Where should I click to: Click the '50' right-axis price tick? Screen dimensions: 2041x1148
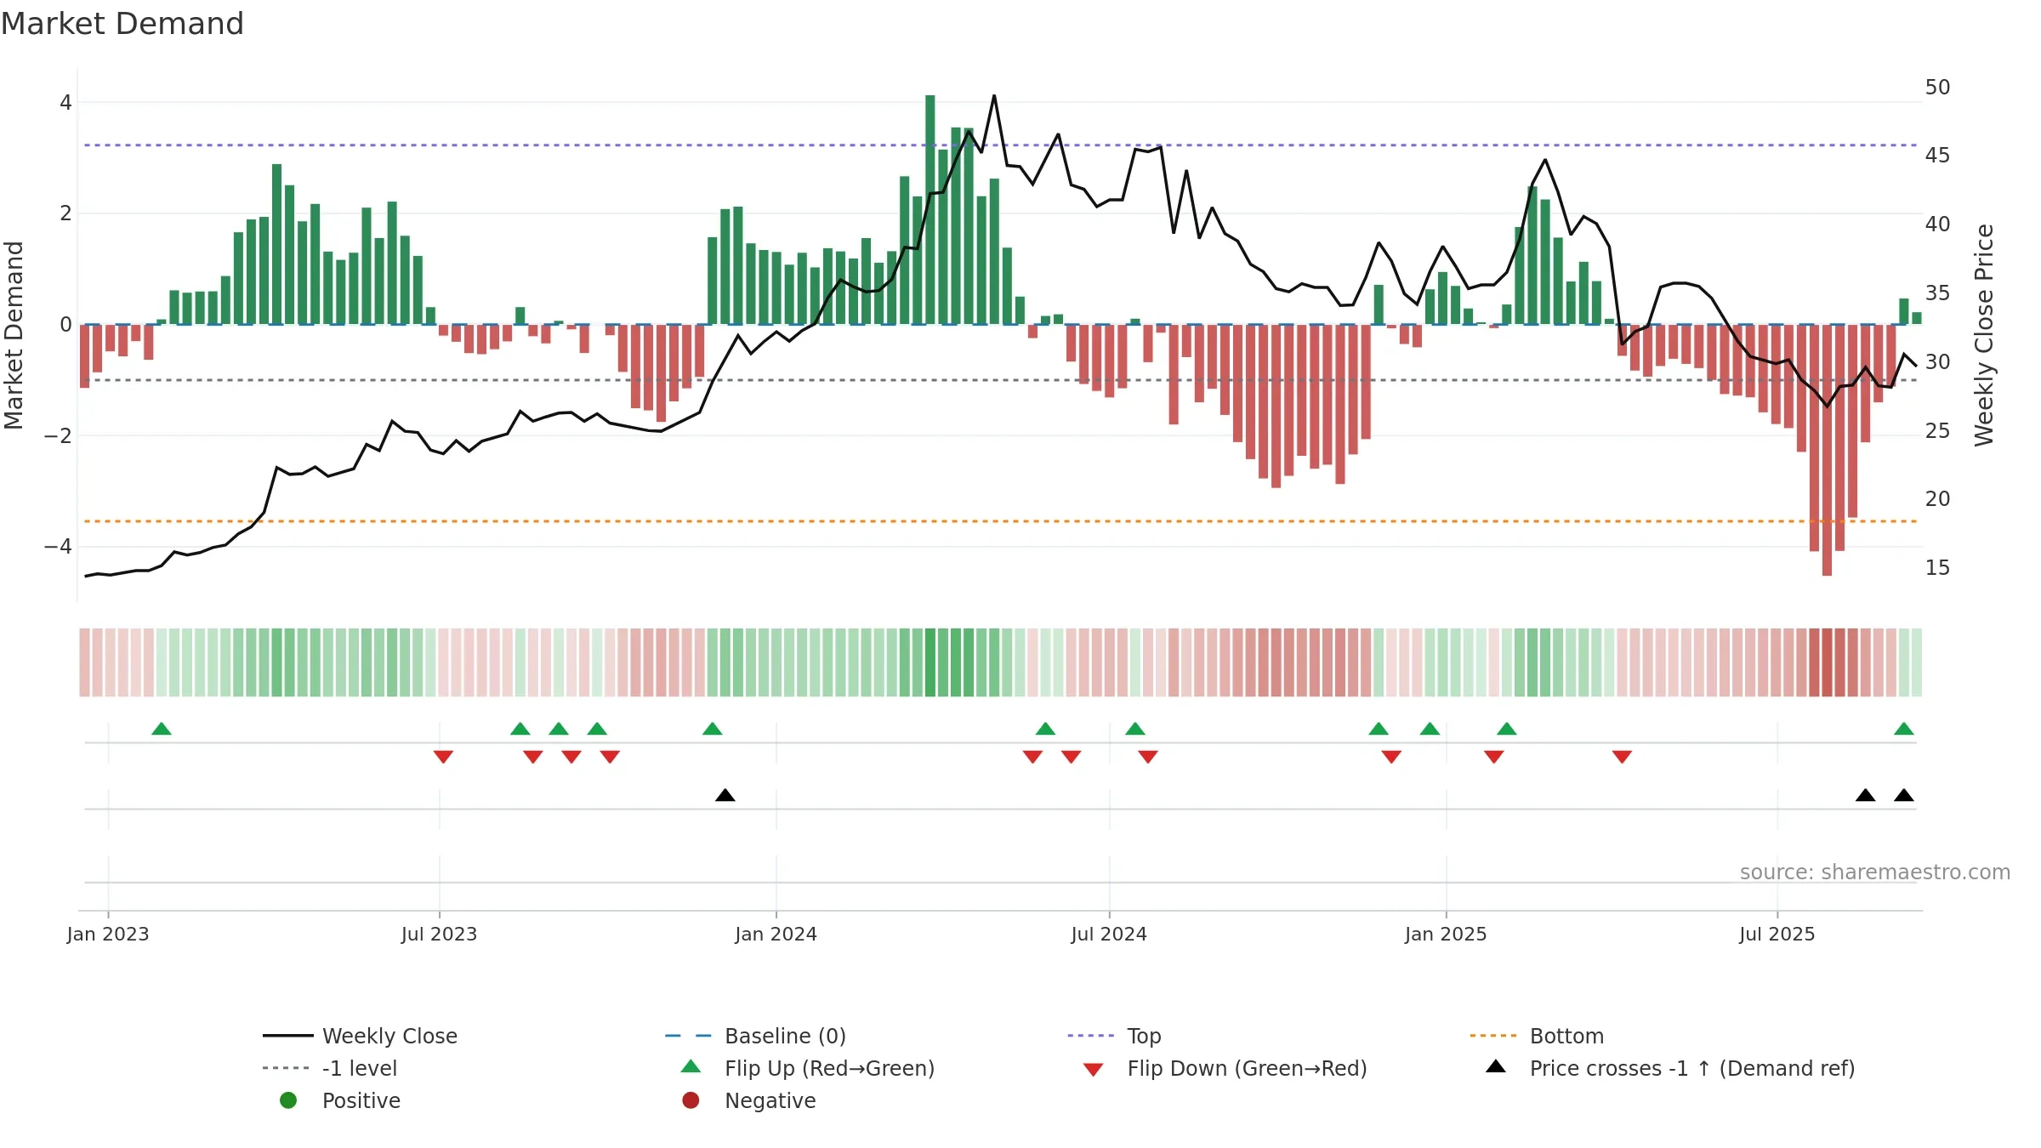pyautogui.click(x=1938, y=88)
